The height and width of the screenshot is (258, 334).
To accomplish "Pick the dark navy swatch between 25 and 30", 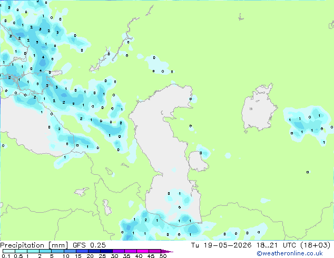I will point(106,251).
